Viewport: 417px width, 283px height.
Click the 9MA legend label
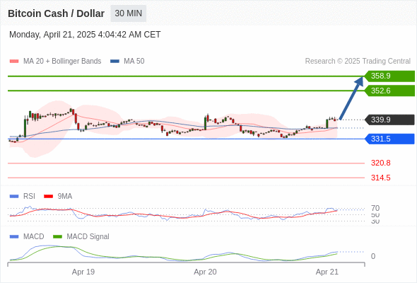click(x=65, y=197)
